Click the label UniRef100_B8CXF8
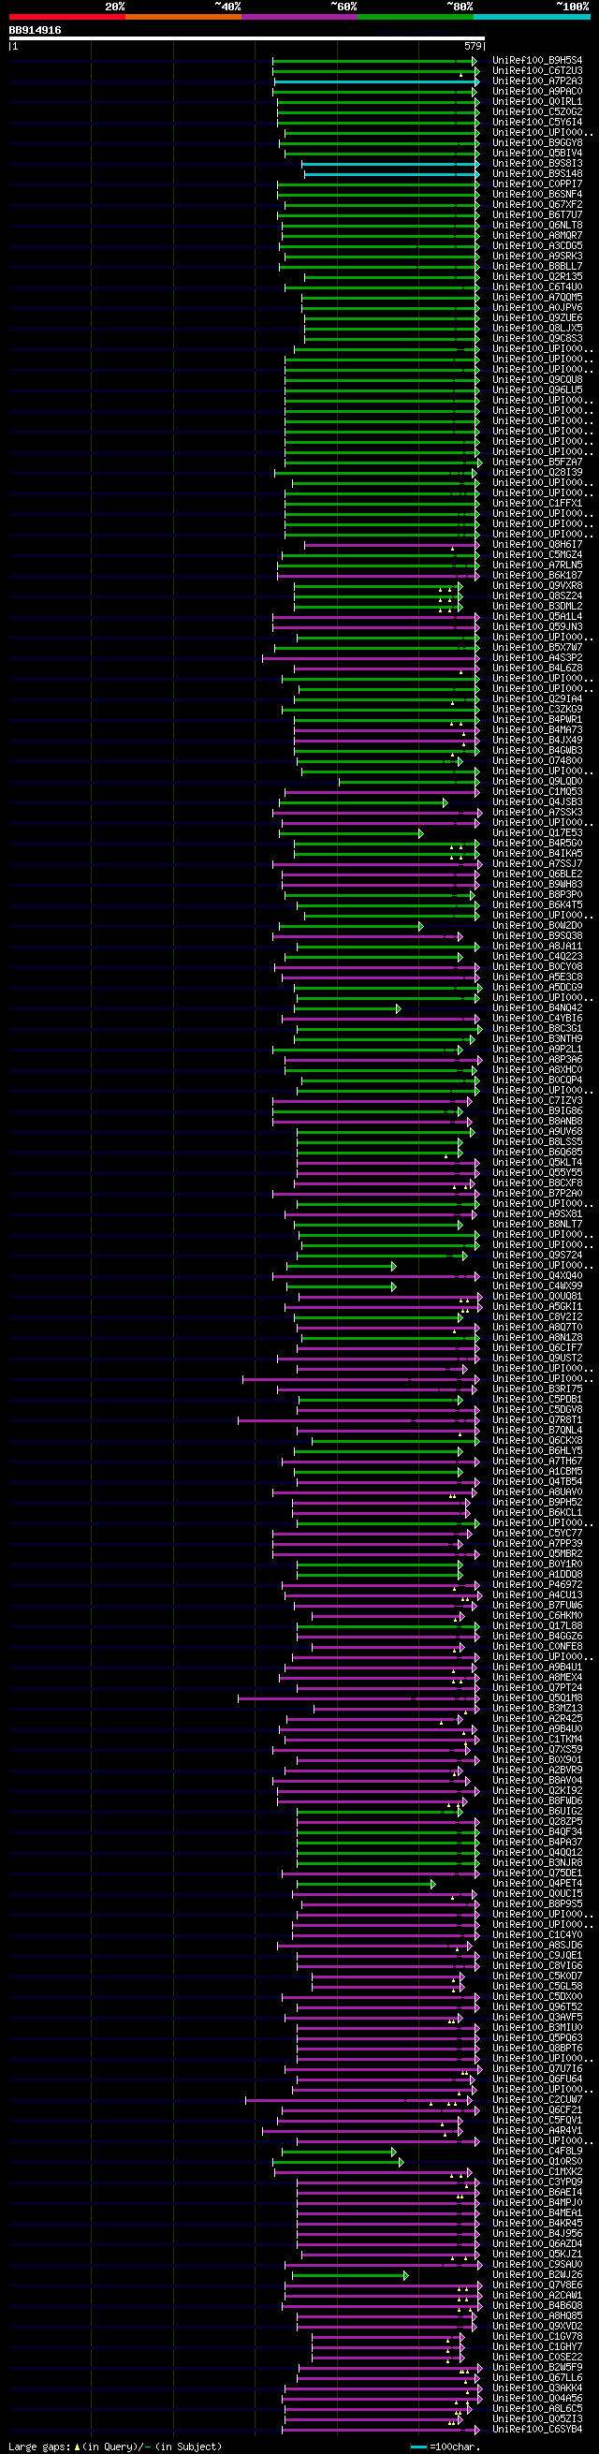This screenshot has width=599, height=2454. click(537, 1184)
